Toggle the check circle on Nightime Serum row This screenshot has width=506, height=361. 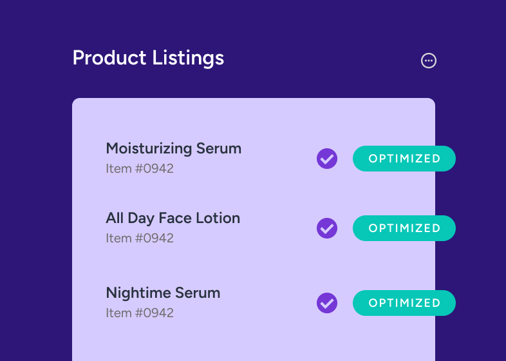point(327,303)
